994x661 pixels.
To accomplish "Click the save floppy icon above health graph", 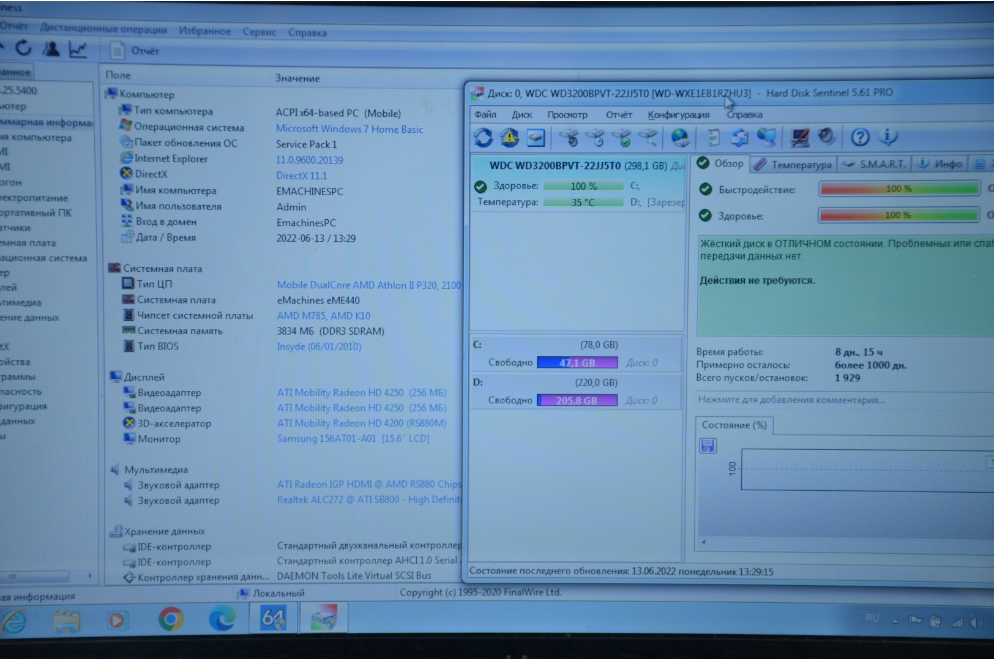I will (x=708, y=446).
